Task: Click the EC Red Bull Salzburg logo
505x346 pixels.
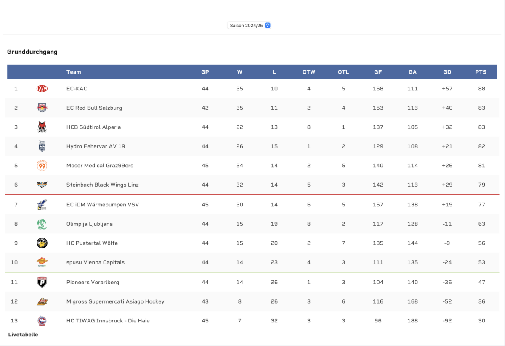Action: click(42, 108)
